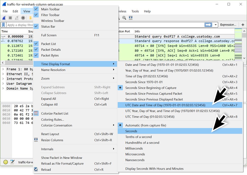Open the Name Resolution submenu

tap(76, 70)
